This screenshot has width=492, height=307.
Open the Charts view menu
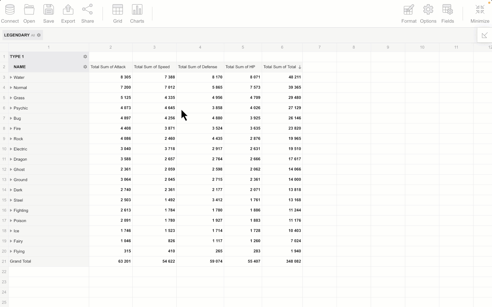(x=137, y=14)
